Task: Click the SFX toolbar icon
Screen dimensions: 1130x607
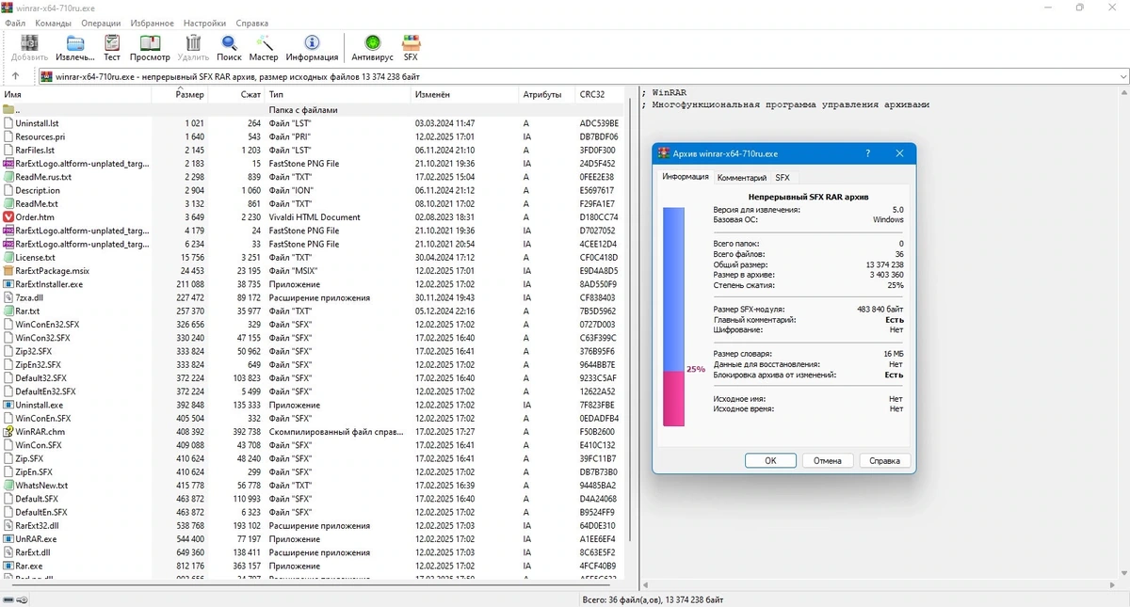Action: click(411, 43)
